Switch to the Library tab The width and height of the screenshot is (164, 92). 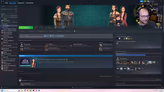13,3
